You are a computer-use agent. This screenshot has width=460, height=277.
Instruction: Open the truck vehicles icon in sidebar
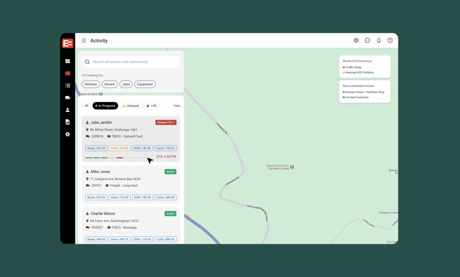pyautogui.click(x=68, y=98)
